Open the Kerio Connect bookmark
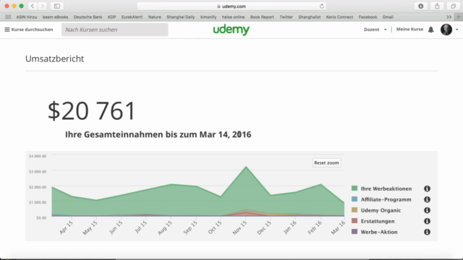Screen dimensions: 463x260 point(339,17)
